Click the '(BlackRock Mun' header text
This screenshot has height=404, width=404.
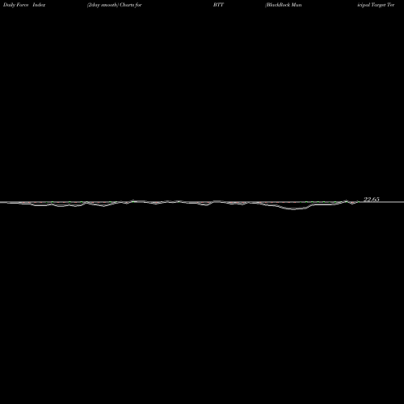click(284, 5)
